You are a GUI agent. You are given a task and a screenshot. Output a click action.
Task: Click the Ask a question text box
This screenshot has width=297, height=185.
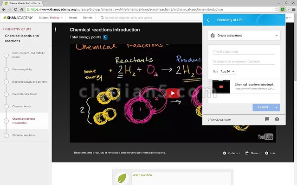pos(181,179)
